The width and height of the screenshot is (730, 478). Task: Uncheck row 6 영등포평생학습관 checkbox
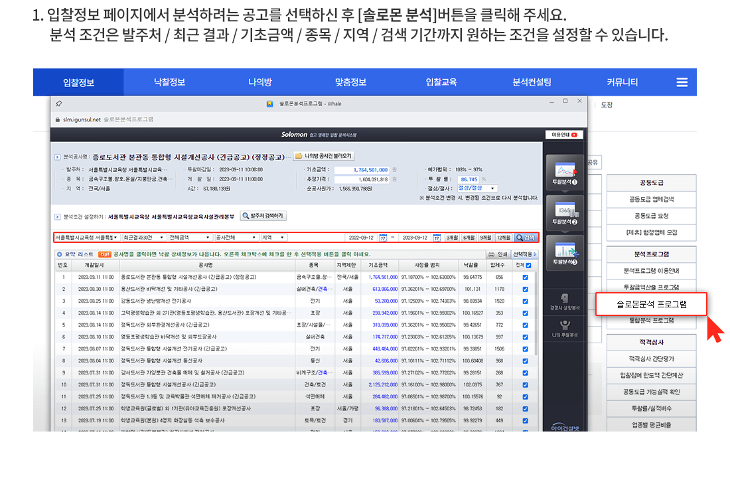coord(525,337)
